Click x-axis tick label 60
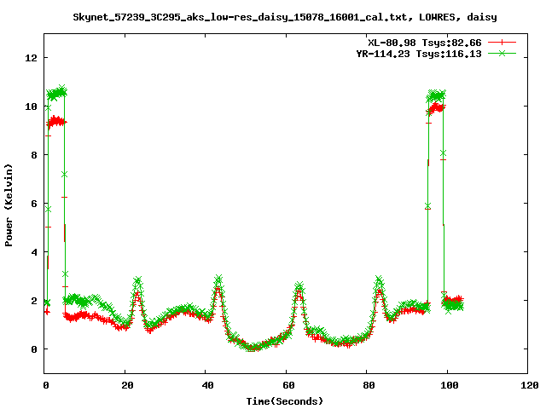 pos(288,385)
